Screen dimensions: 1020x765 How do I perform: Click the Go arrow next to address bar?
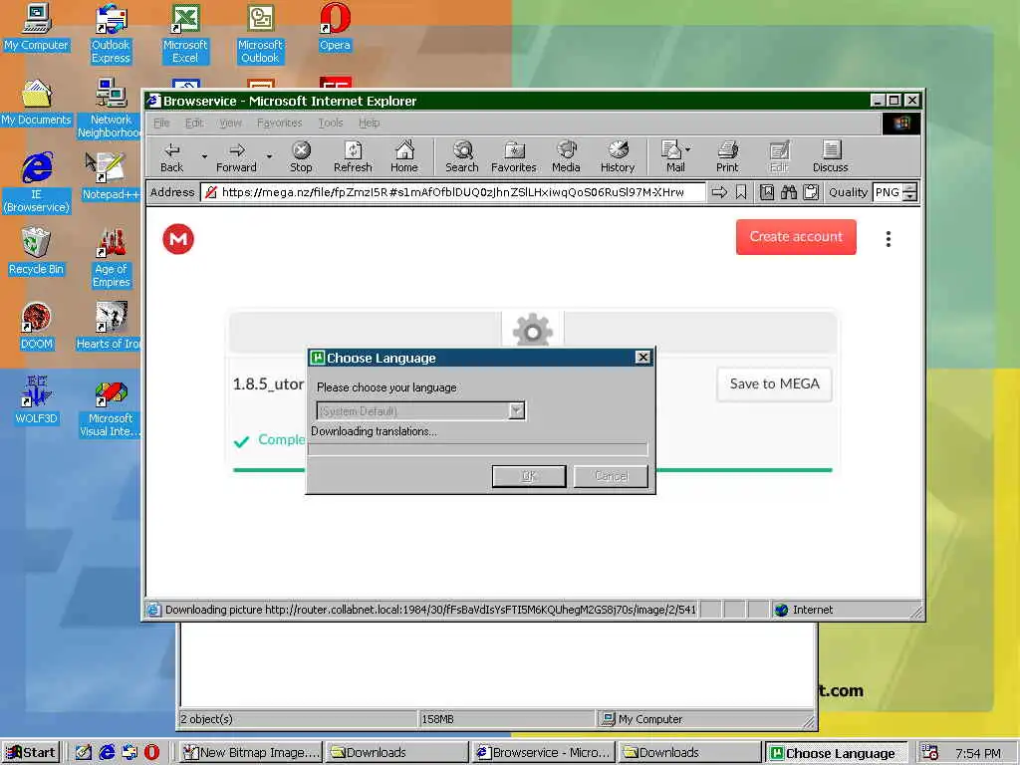pos(719,192)
